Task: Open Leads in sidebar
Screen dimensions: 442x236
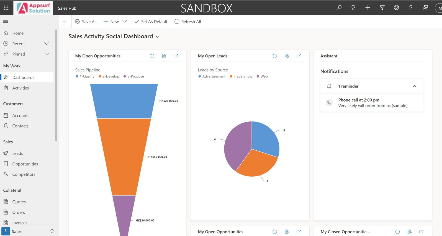Action: tap(27, 153)
